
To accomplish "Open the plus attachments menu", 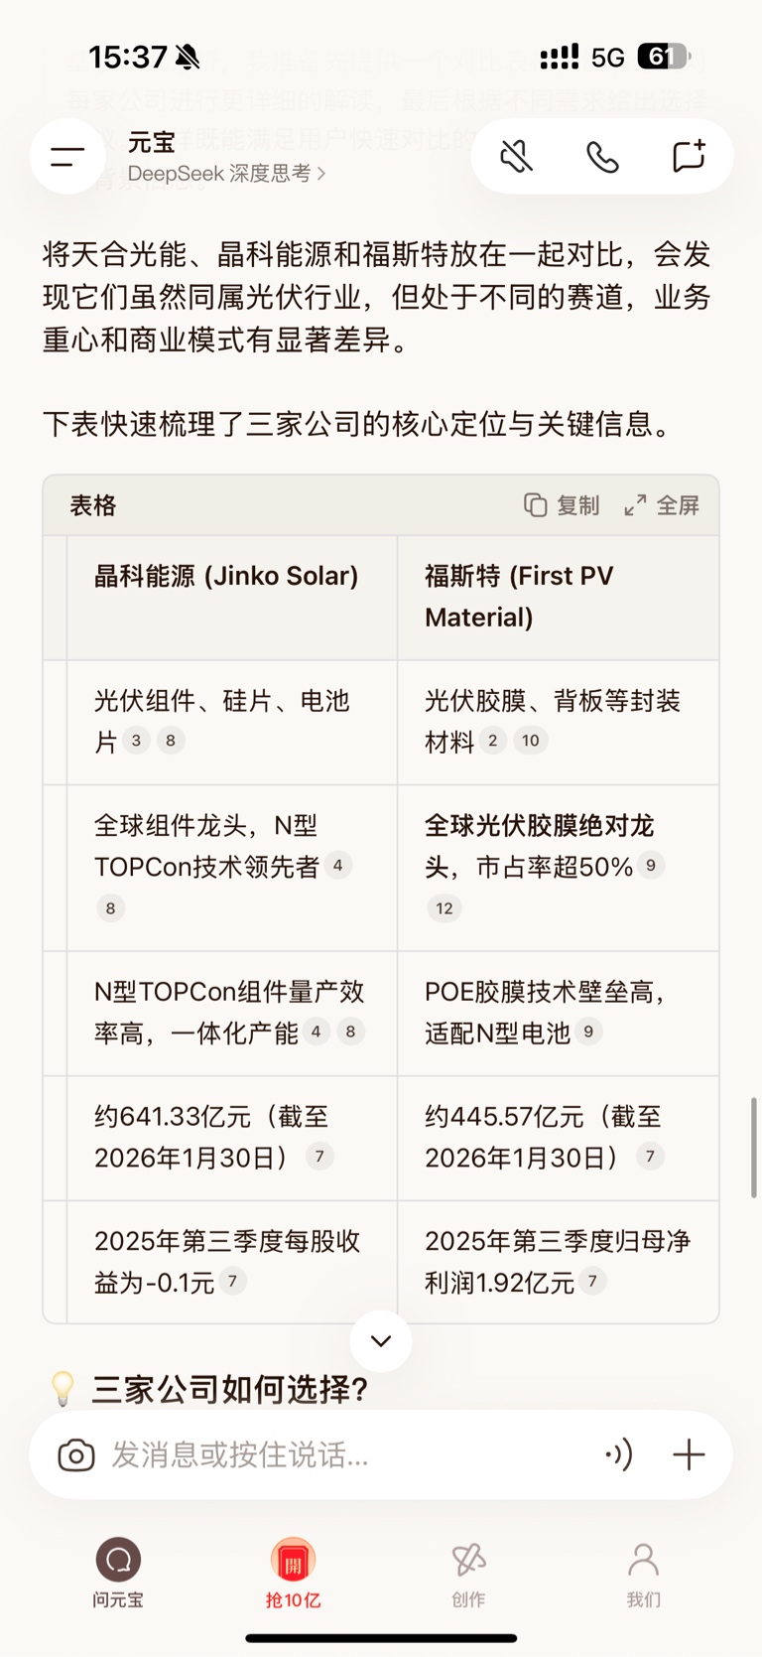I will 689,1455.
